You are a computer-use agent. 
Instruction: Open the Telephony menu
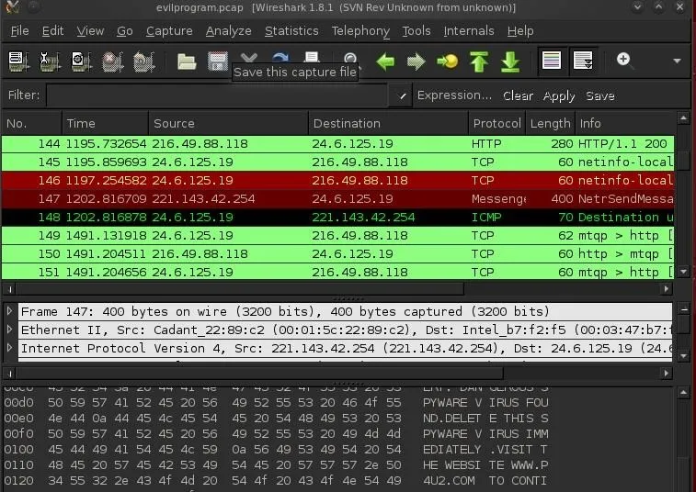360,30
